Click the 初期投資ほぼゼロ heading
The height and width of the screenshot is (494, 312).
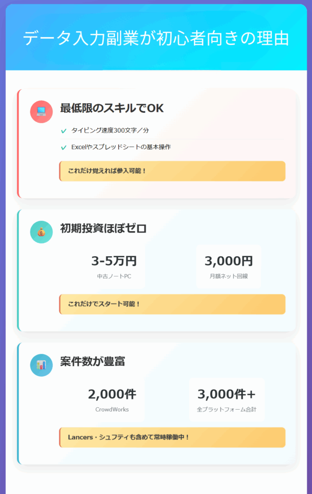[103, 228]
